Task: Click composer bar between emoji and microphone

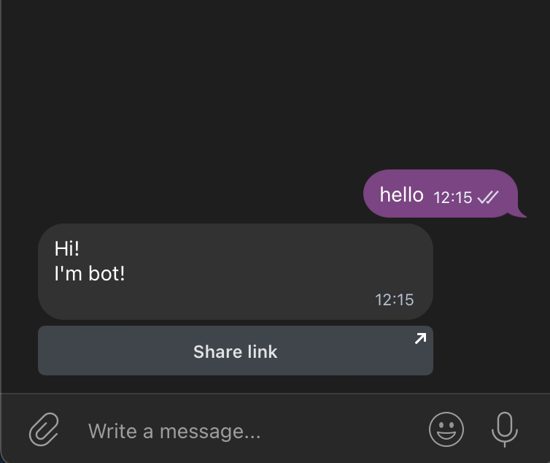Action: tap(476, 429)
